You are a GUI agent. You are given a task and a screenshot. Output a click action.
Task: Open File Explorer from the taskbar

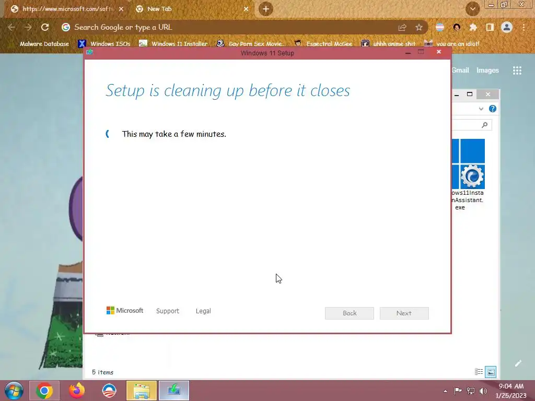(x=142, y=391)
